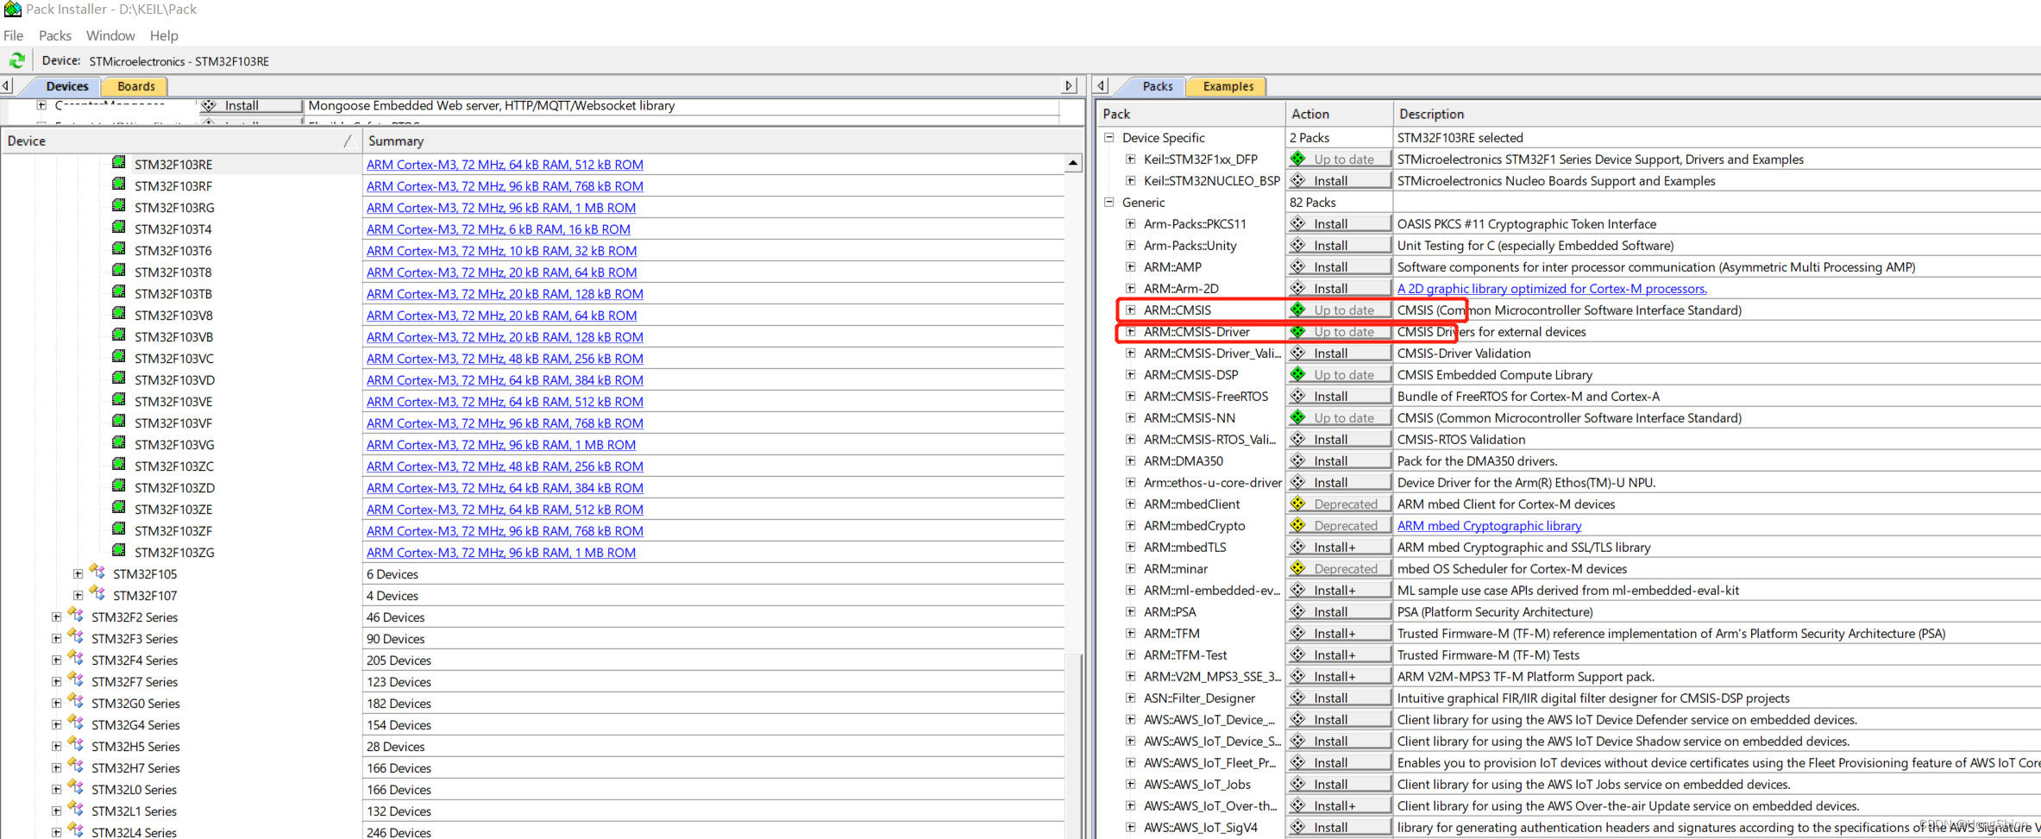Screen dimensions: 2041x839
Task: Expand the STM32L1 Series node
Action: click(x=57, y=811)
